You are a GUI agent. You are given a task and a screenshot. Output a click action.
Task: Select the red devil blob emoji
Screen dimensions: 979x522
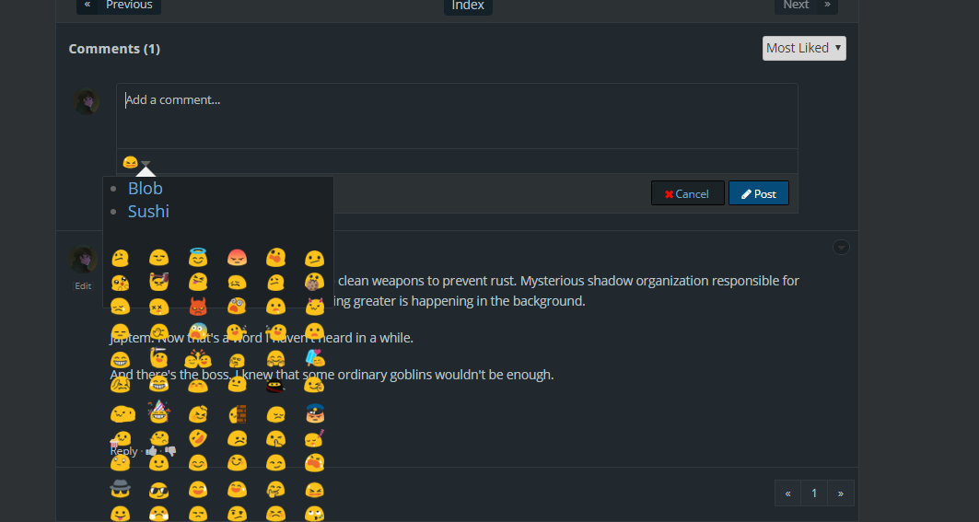click(x=198, y=306)
